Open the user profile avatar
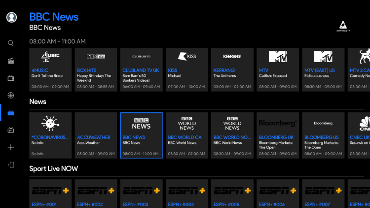Image resolution: width=370 pixels, height=208 pixels. point(11,17)
